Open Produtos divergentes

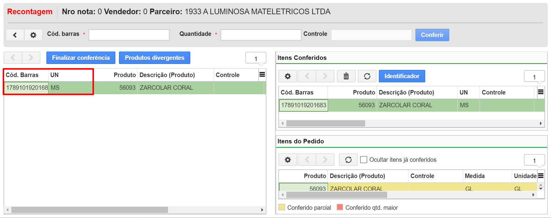click(155, 58)
